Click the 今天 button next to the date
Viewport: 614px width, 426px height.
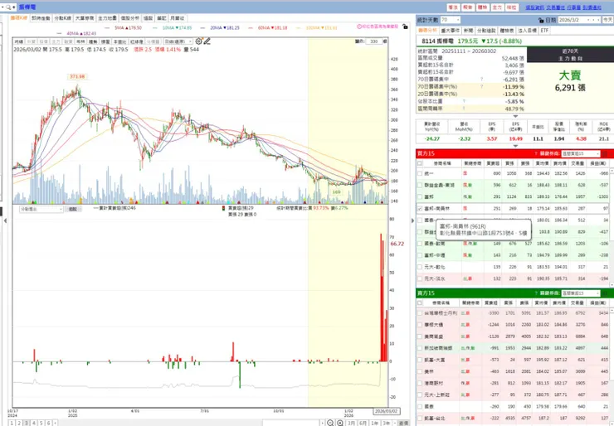tap(607, 20)
